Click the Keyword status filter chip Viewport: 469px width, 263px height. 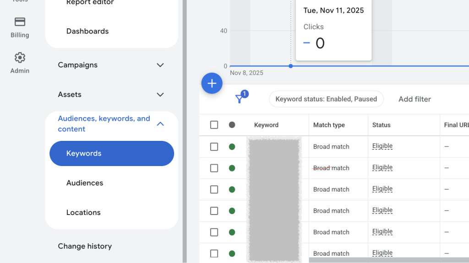(326, 99)
